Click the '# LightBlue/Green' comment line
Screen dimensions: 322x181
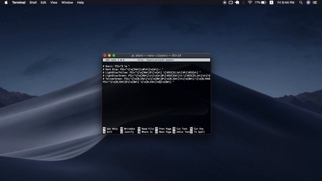click(x=156, y=75)
